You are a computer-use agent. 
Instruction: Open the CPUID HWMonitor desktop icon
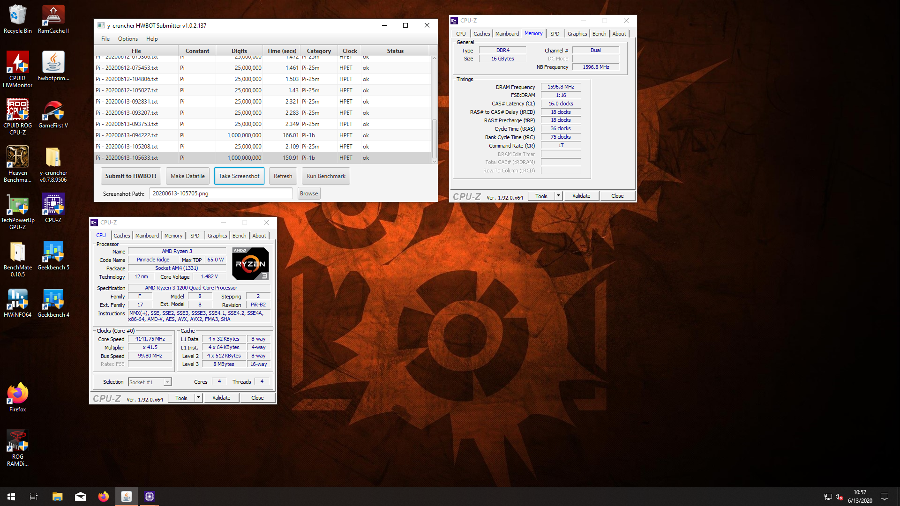coord(17,69)
